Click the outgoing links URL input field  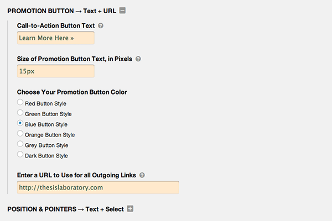click(98, 188)
